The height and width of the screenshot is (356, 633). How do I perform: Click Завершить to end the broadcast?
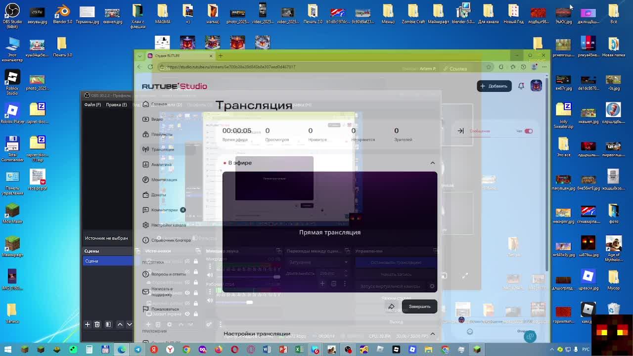click(x=419, y=307)
